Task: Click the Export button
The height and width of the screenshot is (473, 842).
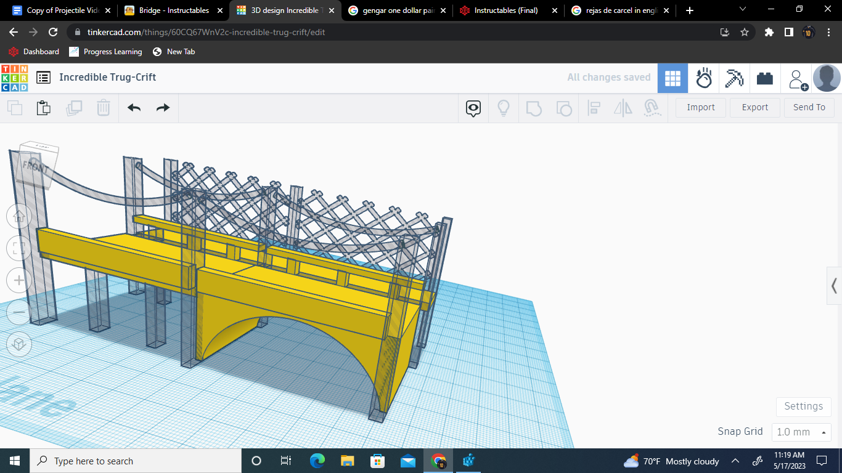Action: click(x=754, y=107)
